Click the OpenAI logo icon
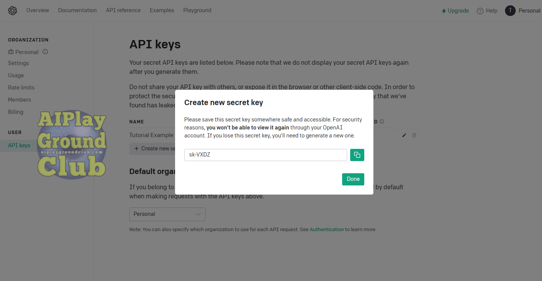Screen dimensions: 542x281 coord(13,11)
